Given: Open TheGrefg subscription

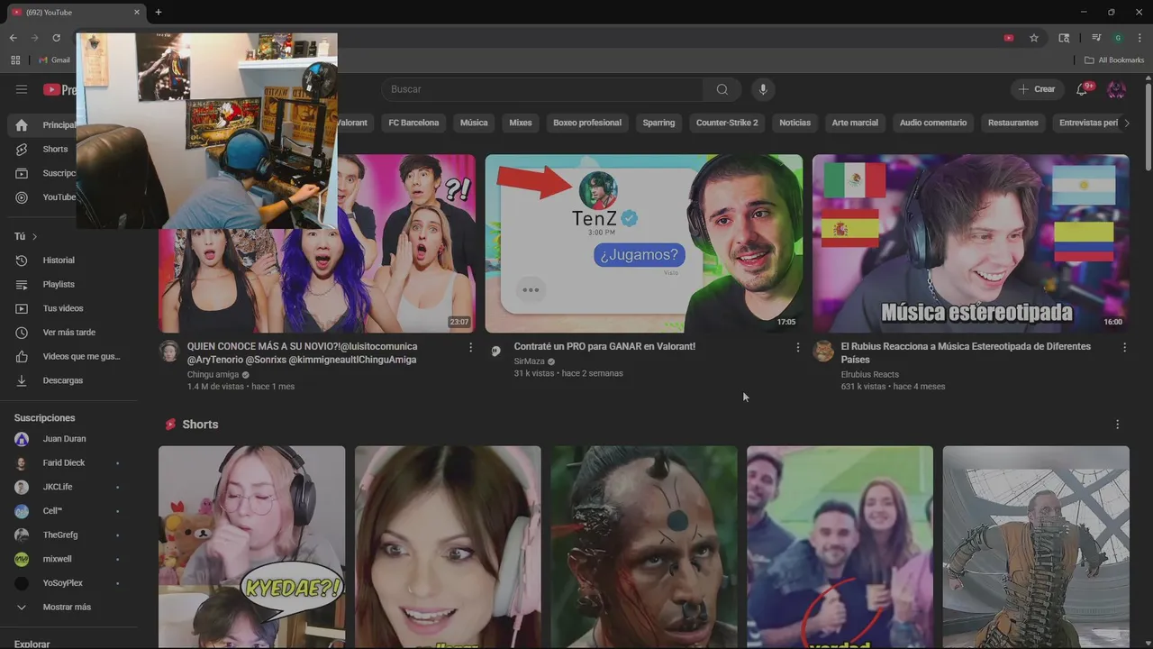Looking at the screenshot, I should (68, 535).
